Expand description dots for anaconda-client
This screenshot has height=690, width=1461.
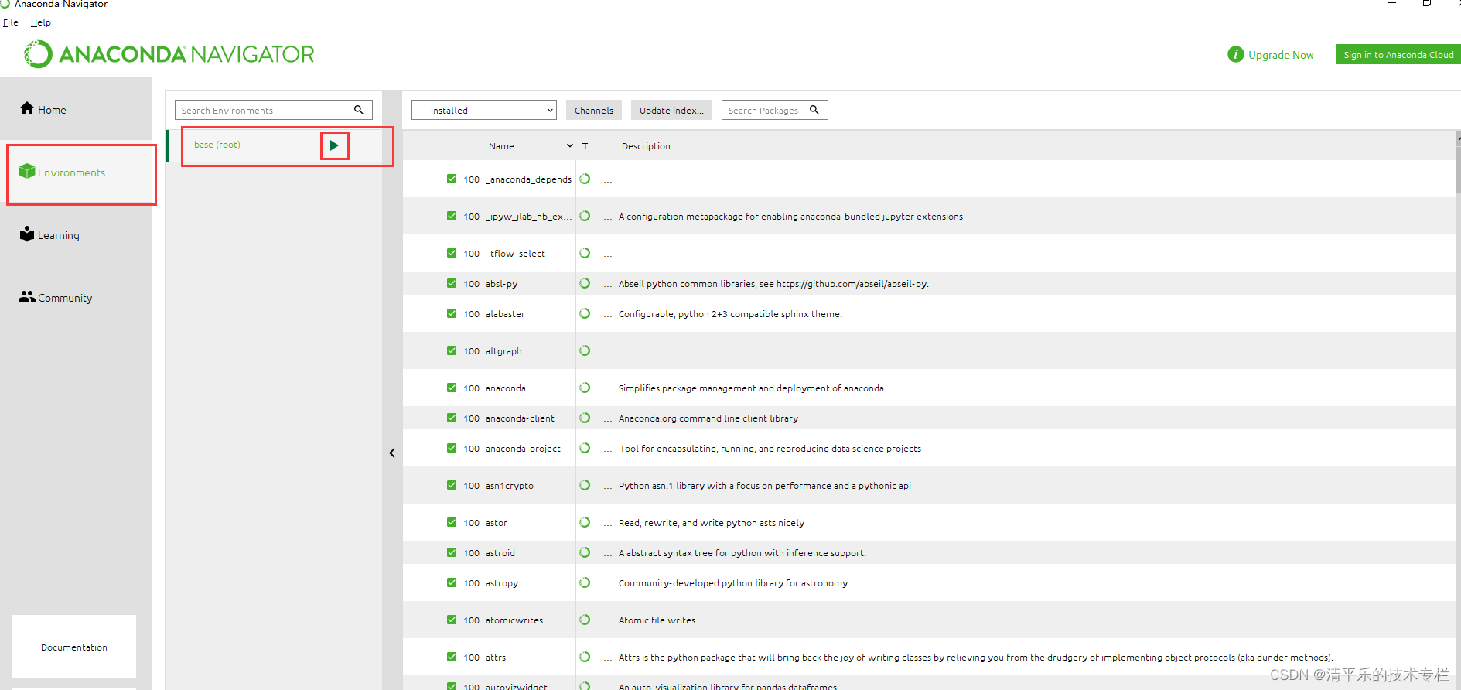[608, 418]
